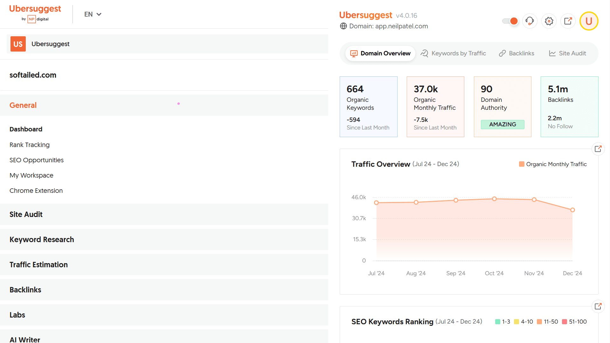The width and height of the screenshot is (610, 343).
Task: Click the orange US project badge
Action: coord(18,44)
